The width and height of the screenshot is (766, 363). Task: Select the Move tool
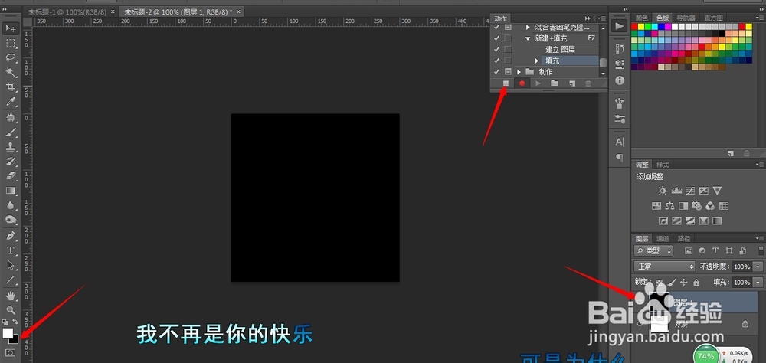click(10, 28)
